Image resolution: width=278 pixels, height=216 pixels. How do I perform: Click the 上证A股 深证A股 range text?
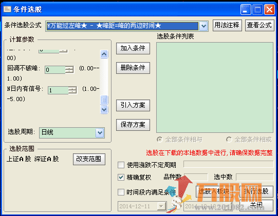[33, 159]
